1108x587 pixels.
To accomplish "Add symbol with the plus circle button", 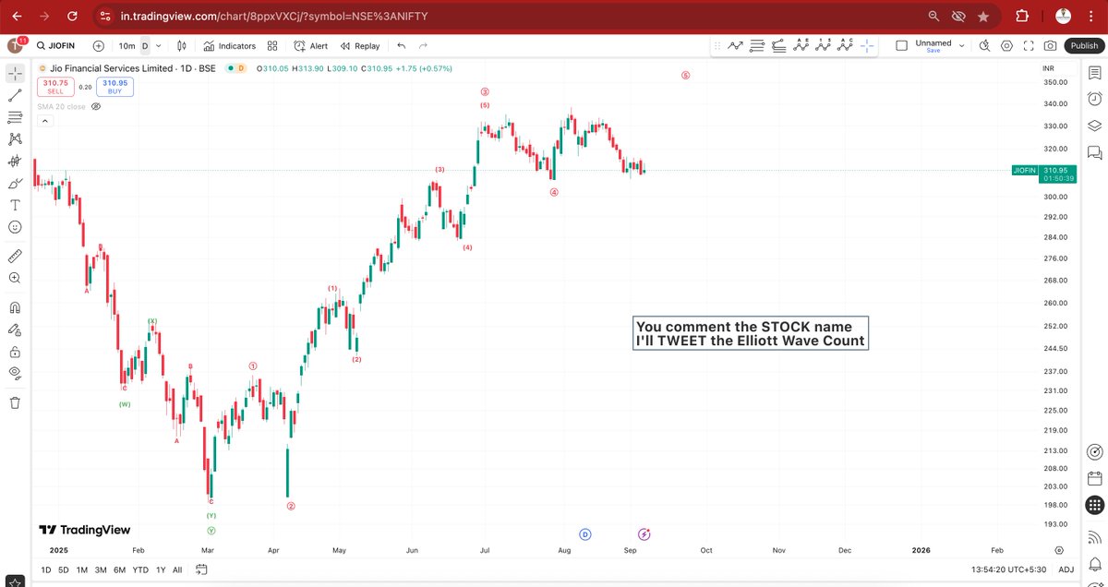I will point(98,45).
